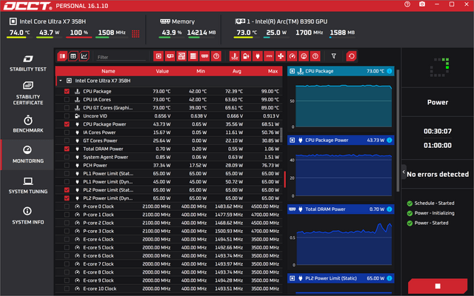Check the Uncore VID checkbox

(67, 116)
